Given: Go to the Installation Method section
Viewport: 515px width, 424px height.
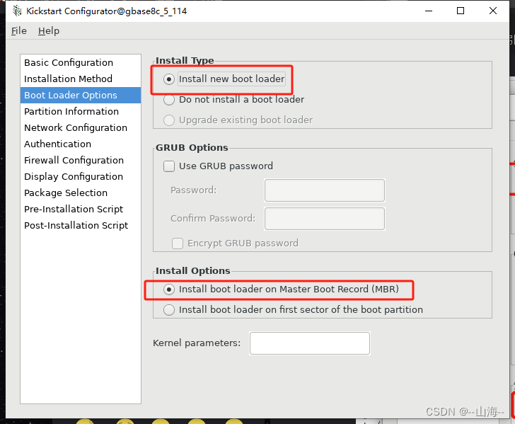Looking at the screenshot, I should 68,79.
